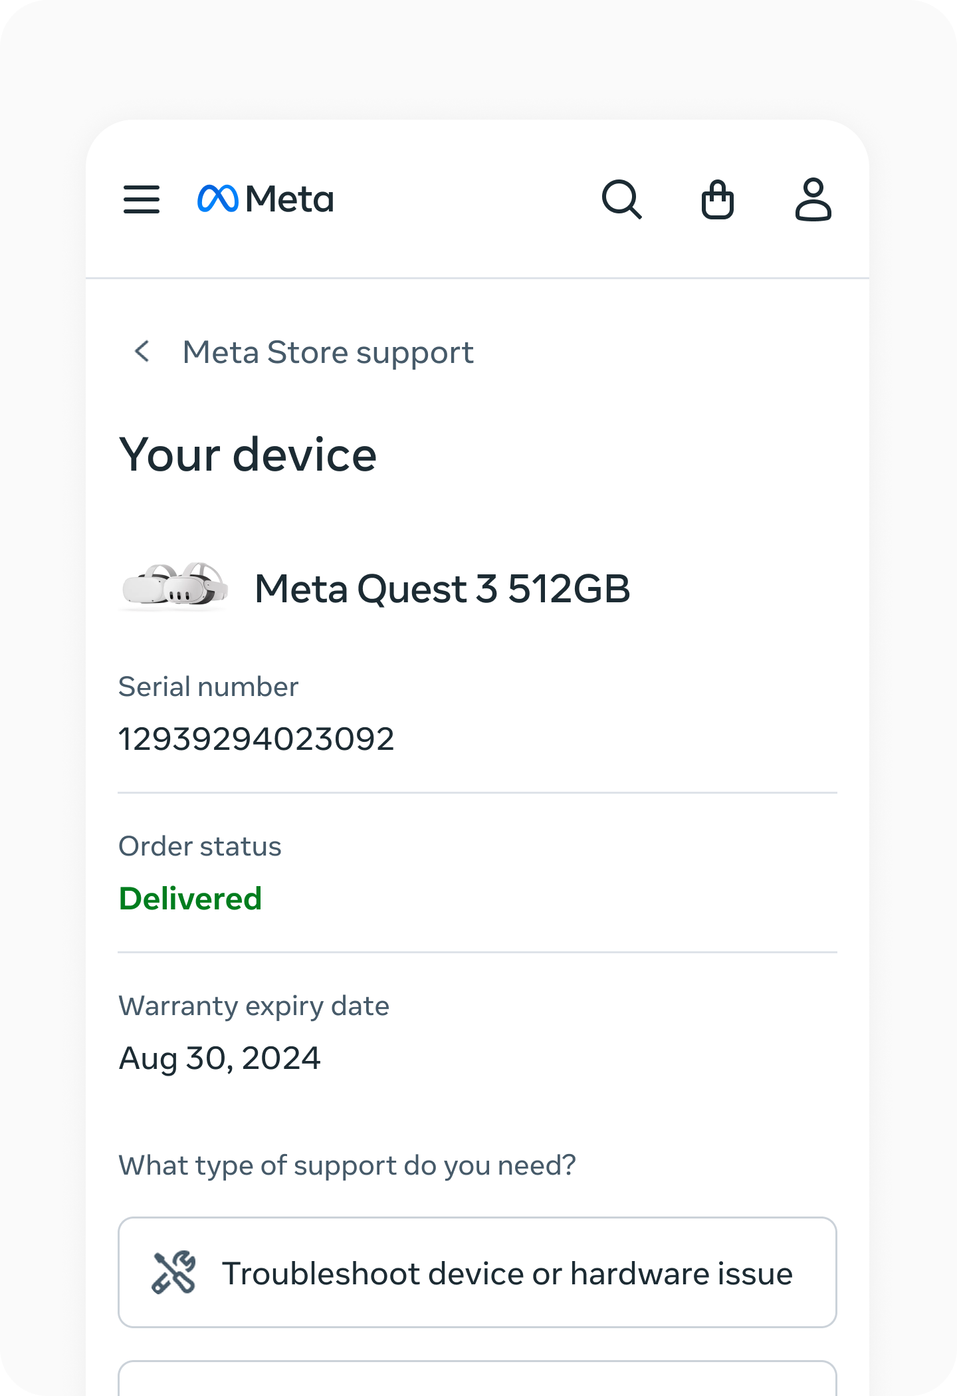Click the Meta Quest 3 headset thumbnail

[x=175, y=587]
